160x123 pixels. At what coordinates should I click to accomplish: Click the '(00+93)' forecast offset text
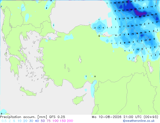tap(151, 117)
